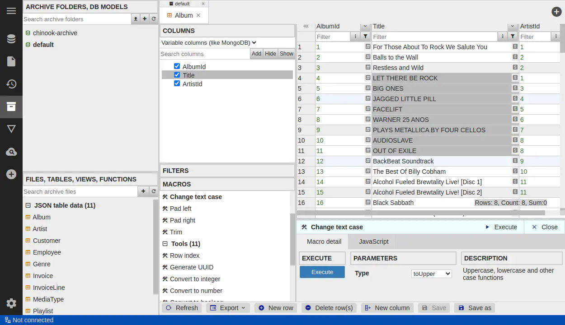The height and width of the screenshot is (325, 565).
Task: Toggle the Title column checkbox
Action: [x=177, y=75]
